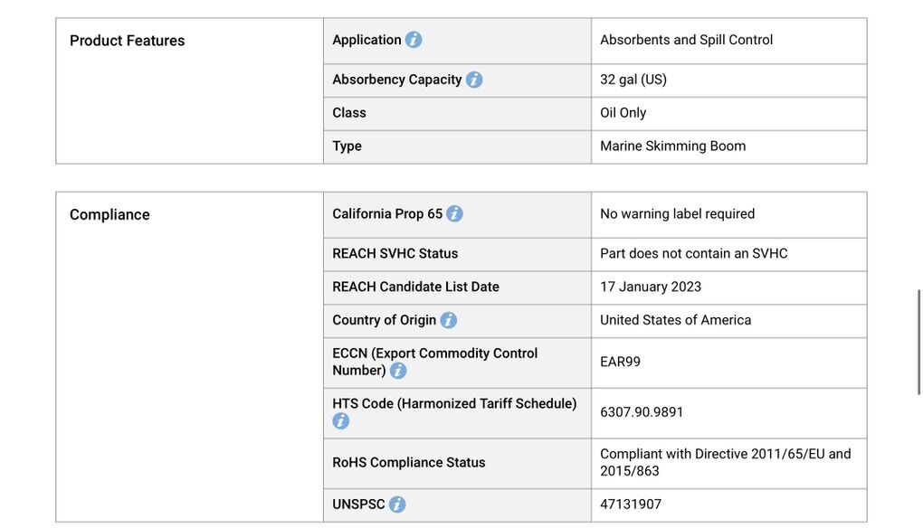
Task: Click the Product Features section heading
Action: (127, 41)
